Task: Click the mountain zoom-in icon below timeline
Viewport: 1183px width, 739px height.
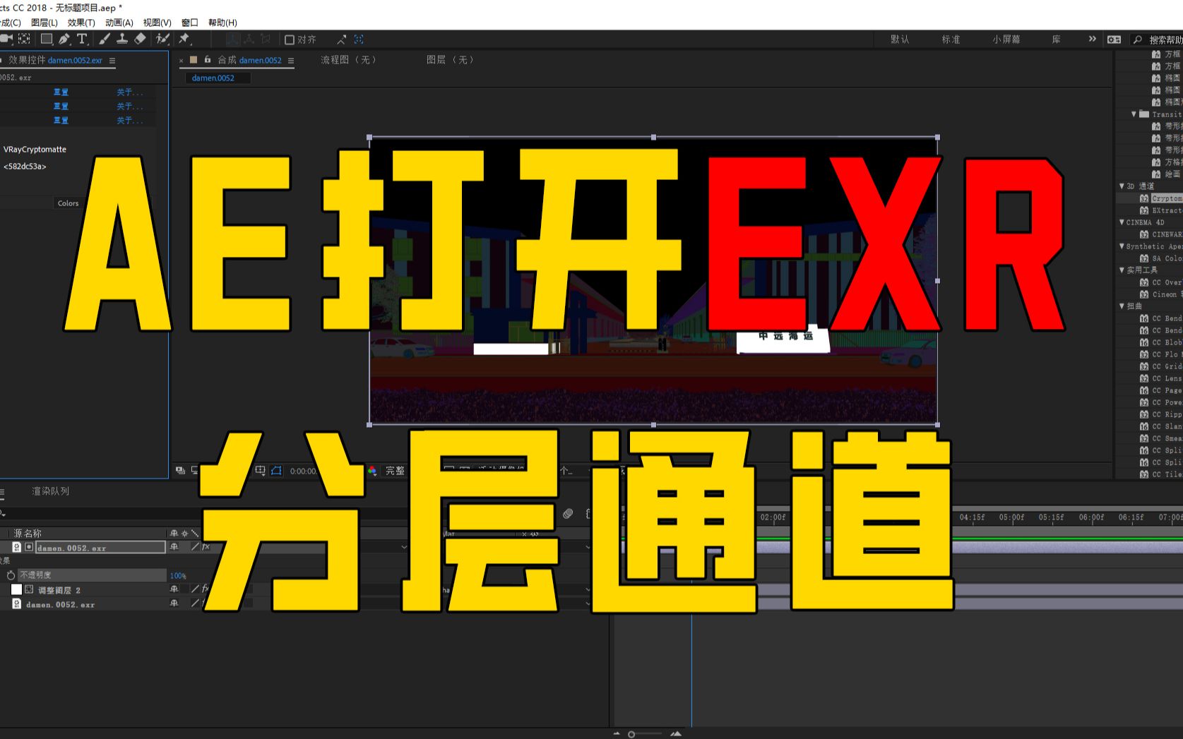Action: [x=676, y=734]
